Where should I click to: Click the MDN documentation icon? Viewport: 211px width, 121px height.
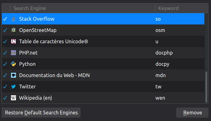(x=13, y=75)
